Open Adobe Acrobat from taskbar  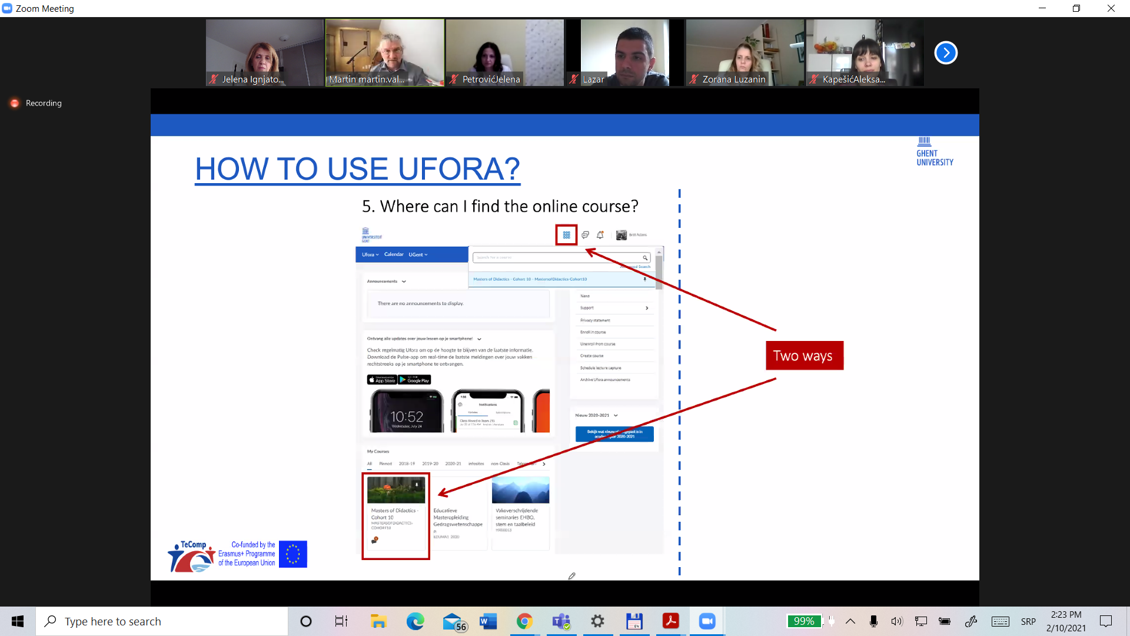click(x=670, y=621)
